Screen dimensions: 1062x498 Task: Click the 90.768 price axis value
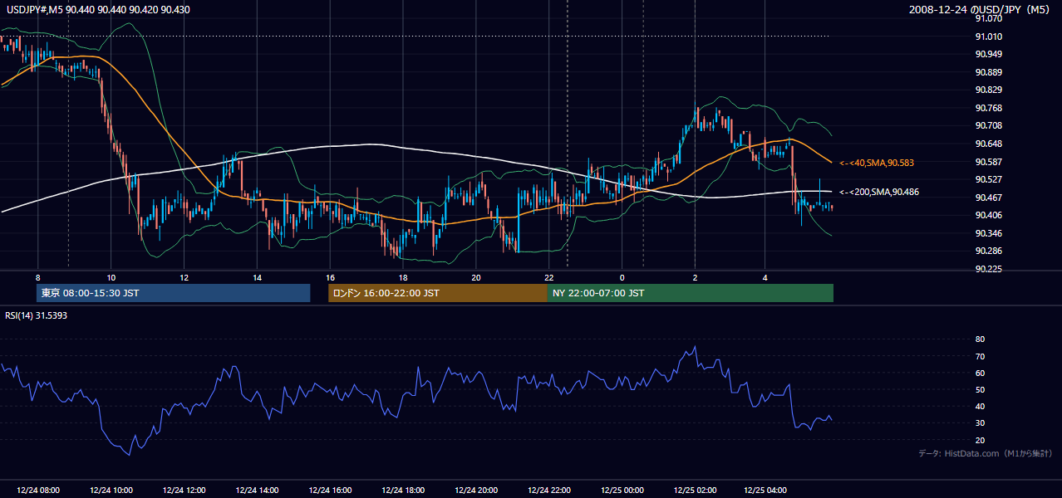(989, 108)
